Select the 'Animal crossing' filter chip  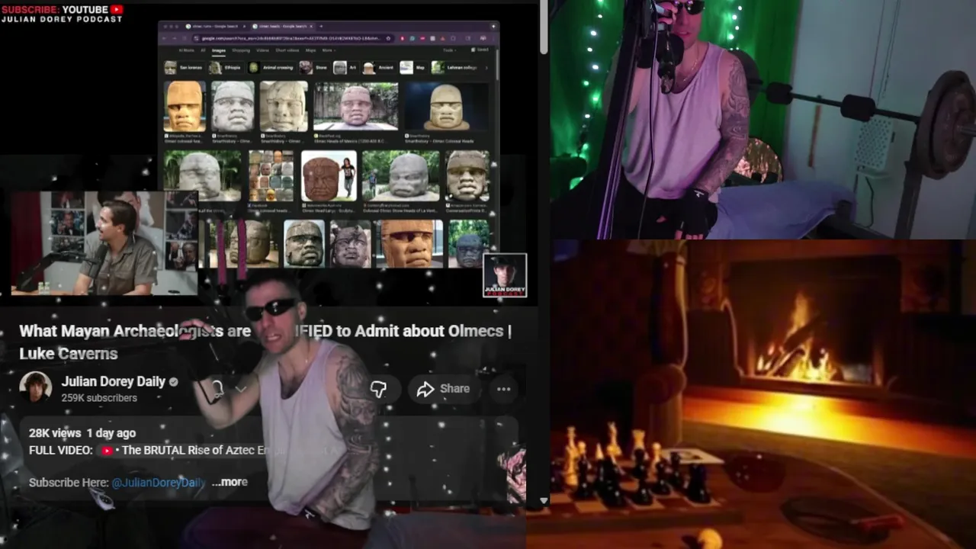click(271, 68)
